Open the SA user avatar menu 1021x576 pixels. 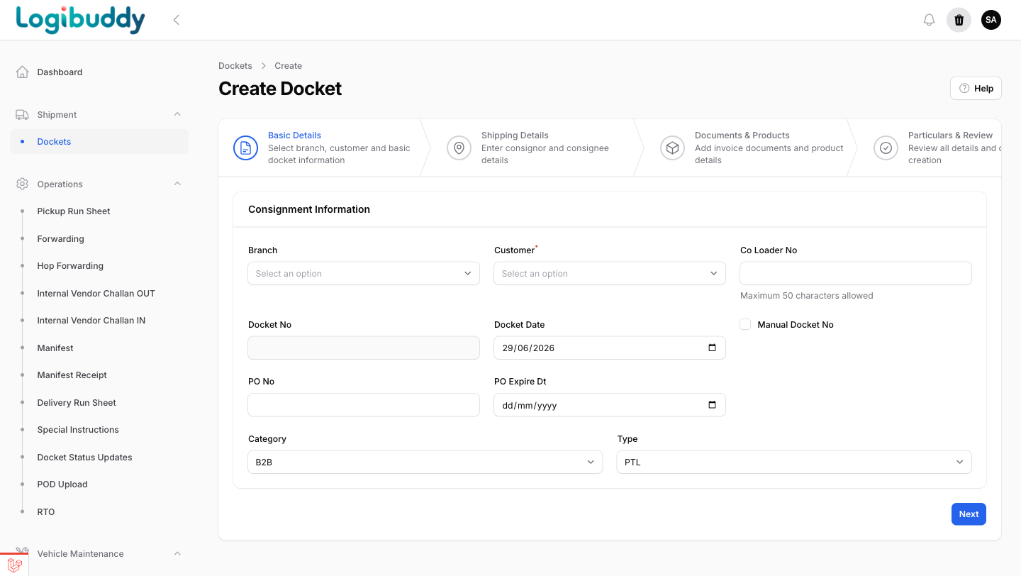coord(991,20)
